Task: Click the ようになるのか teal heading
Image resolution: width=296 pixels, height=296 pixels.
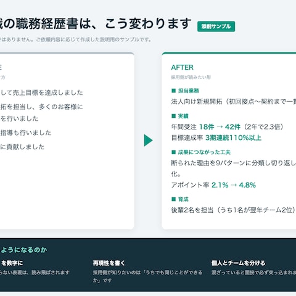Action: [x=23, y=250]
